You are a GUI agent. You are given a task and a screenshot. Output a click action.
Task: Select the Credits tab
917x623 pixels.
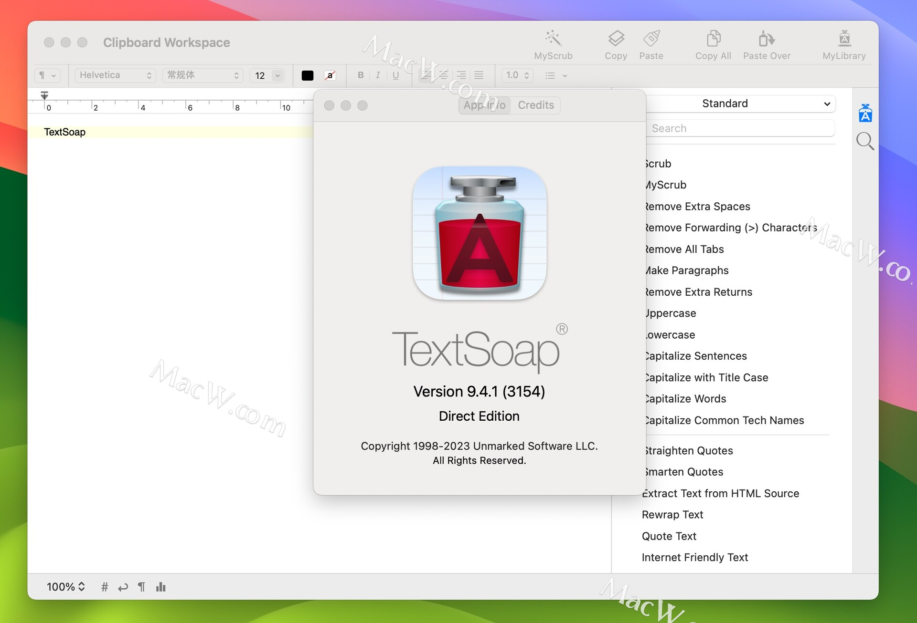(535, 105)
